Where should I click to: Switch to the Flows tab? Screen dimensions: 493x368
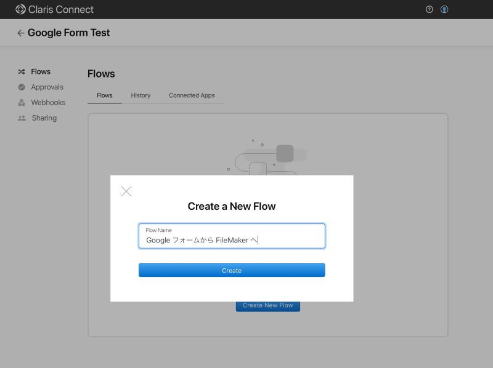(x=105, y=95)
